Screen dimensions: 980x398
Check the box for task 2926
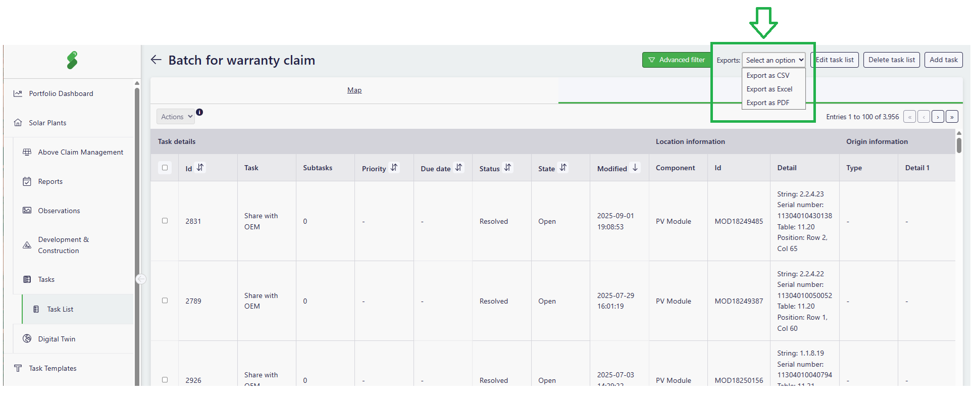coord(165,380)
